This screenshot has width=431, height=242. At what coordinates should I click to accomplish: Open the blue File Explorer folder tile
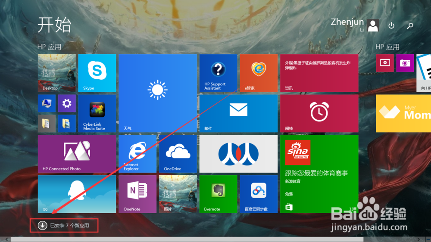point(67,124)
